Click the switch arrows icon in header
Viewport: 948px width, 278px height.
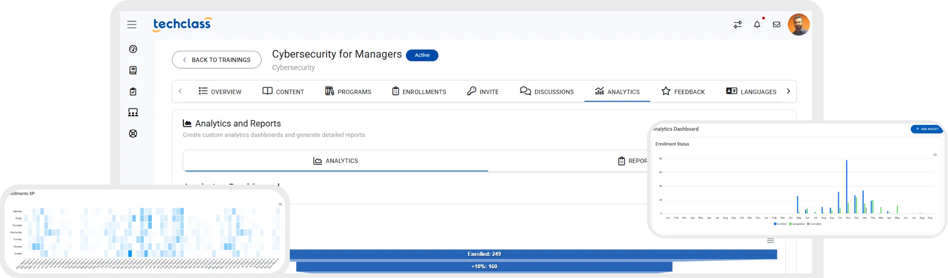(738, 25)
